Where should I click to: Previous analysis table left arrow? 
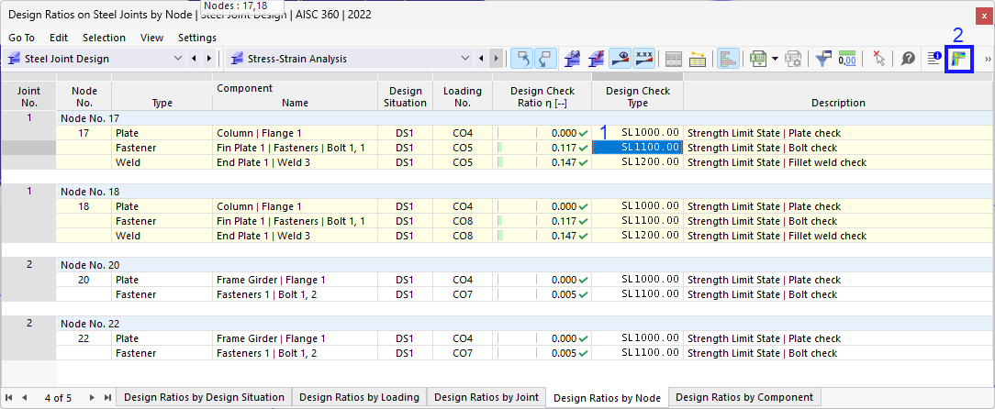481,59
